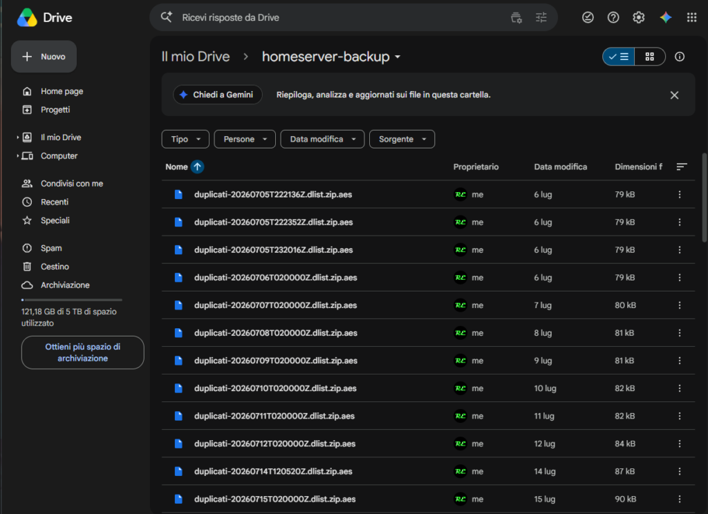Click the sort options icon in column header
The image size is (708, 514).
[x=681, y=167]
